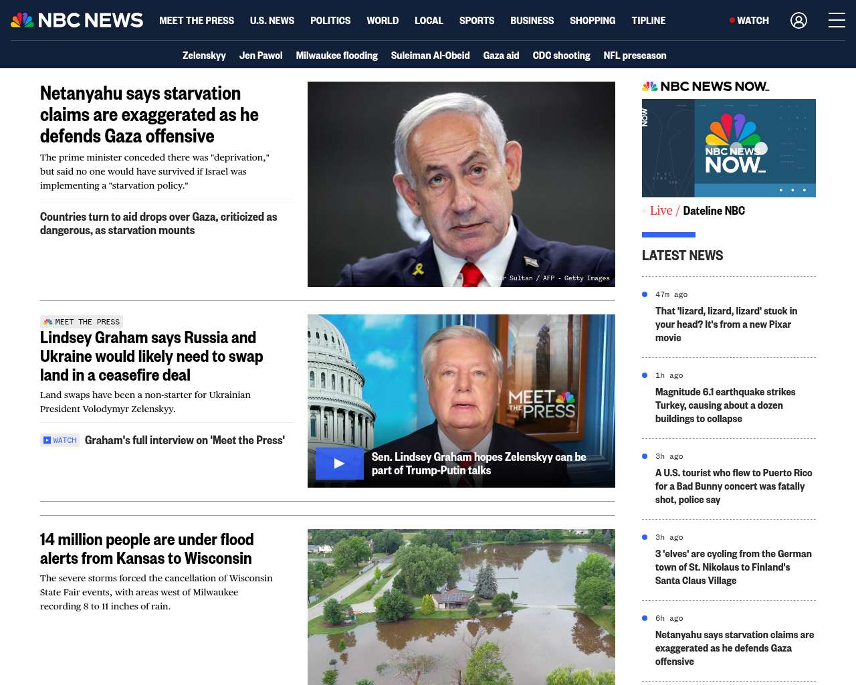Click the 'Land swaps have been a non-starter' summary
856x685 pixels.
(x=145, y=402)
